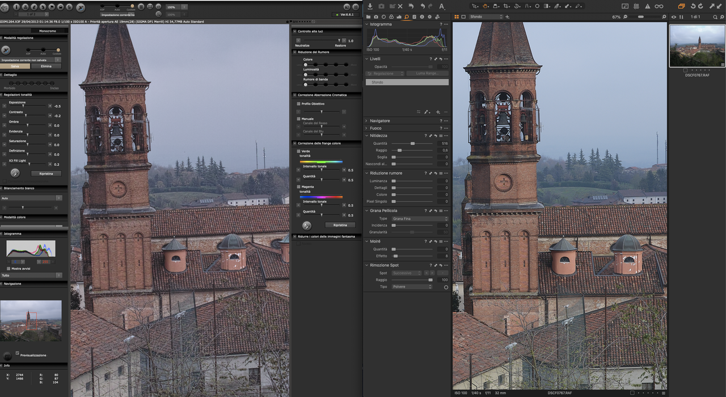Click the redo arrow in Capture One toolbar
Viewport: 726px width, 397px height.
point(430,6)
